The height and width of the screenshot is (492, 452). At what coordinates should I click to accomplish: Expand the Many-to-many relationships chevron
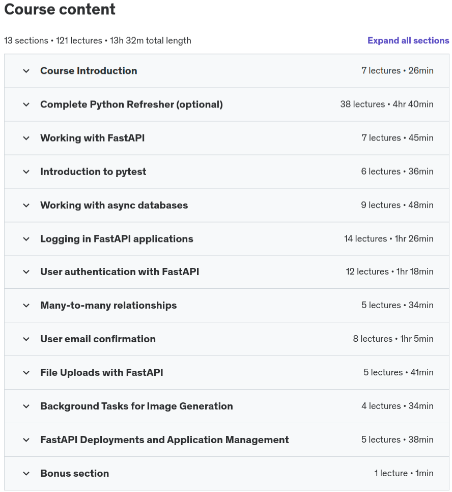coord(26,305)
